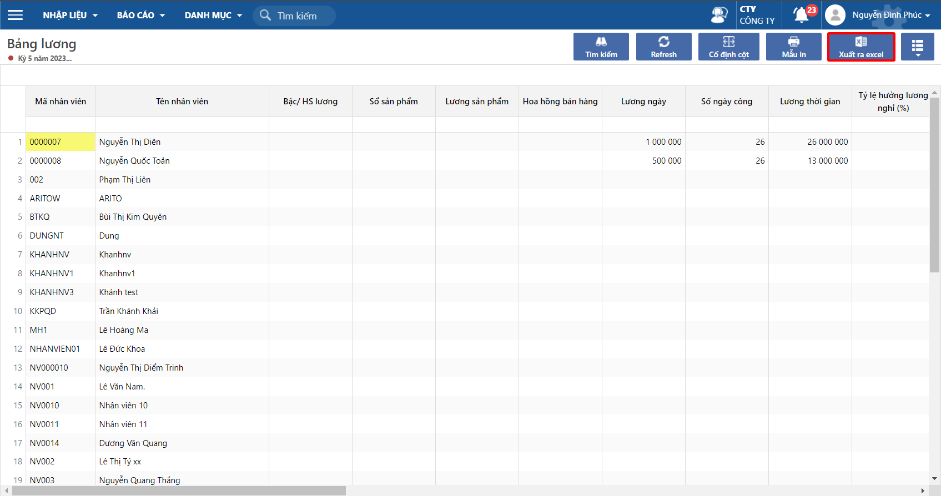Expand the list options dropdown button
This screenshot has width=941, height=496.
click(917, 47)
